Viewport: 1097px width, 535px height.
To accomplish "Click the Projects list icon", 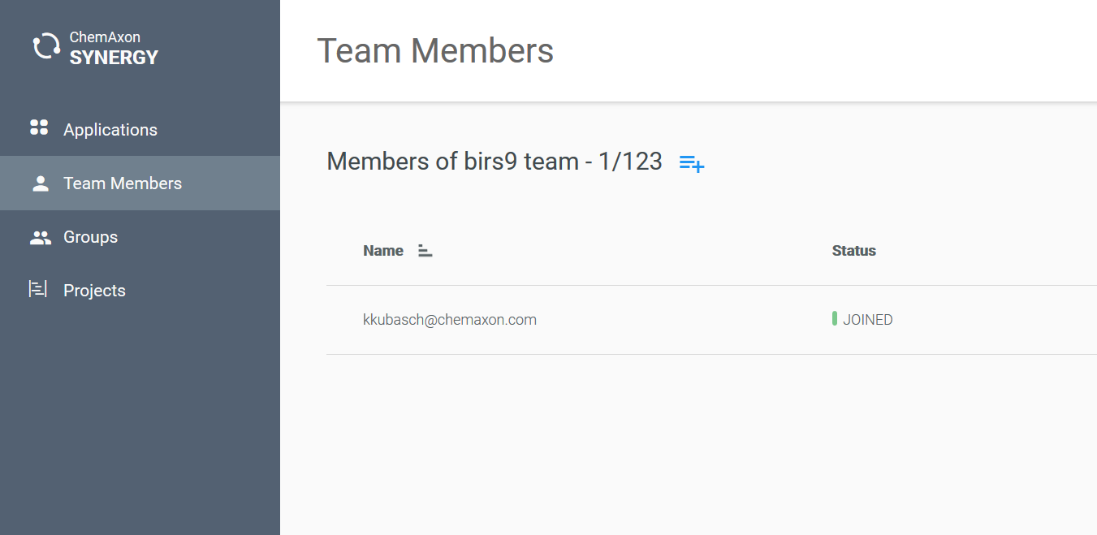I will tap(38, 289).
